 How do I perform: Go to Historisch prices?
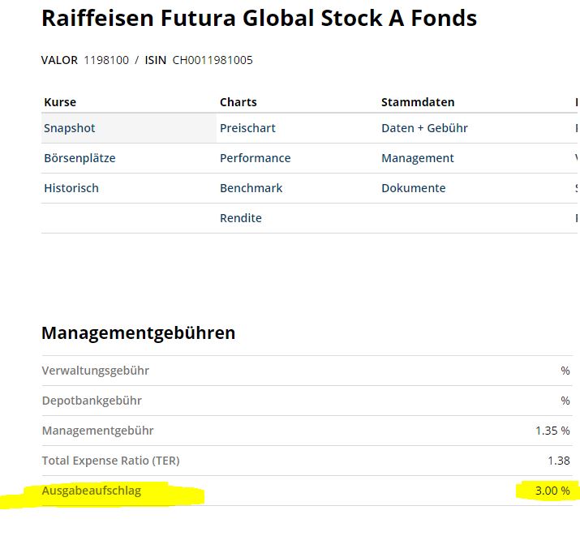point(71,188)
